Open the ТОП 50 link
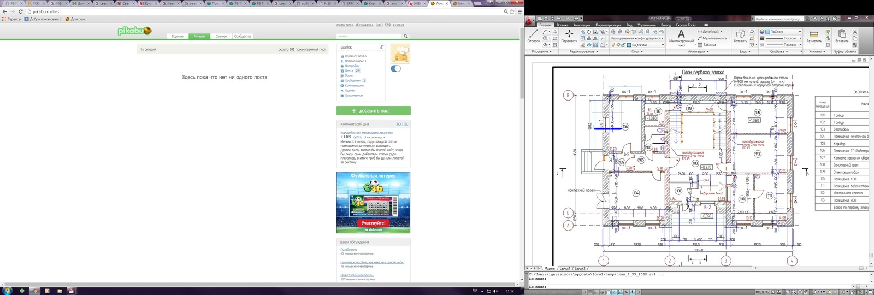Viewport: 874px width, 295px height. 402,124
